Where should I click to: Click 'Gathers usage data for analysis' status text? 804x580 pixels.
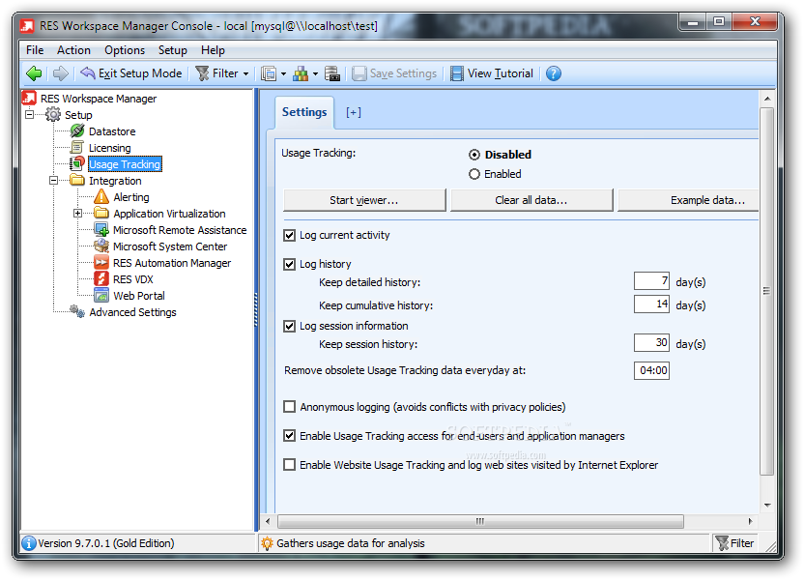point(351,543)
